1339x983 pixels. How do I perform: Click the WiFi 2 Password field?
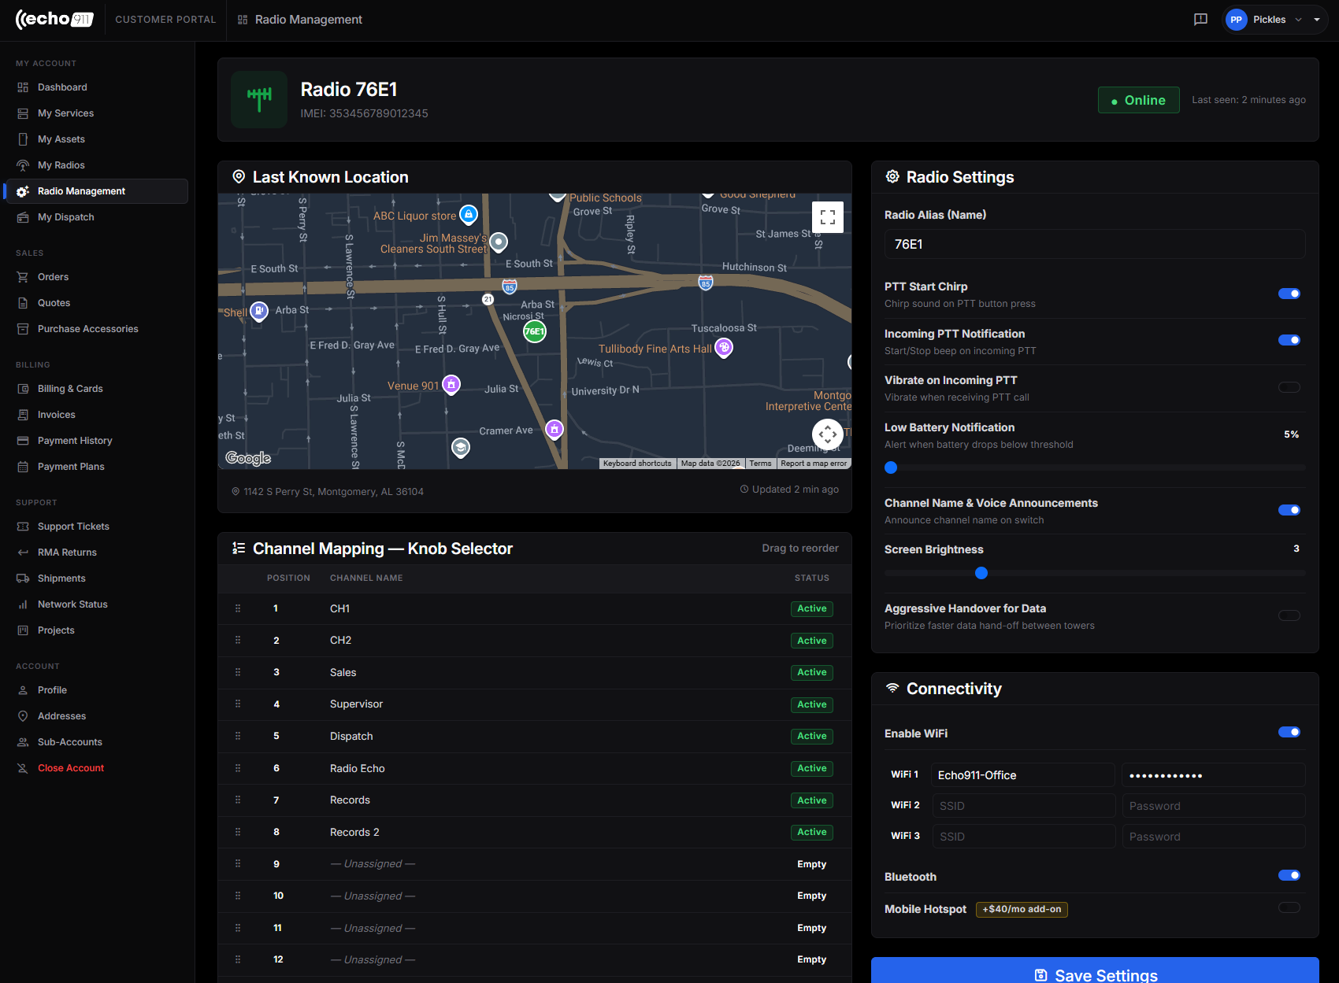pyautogui.click(x=1214, y=806)
